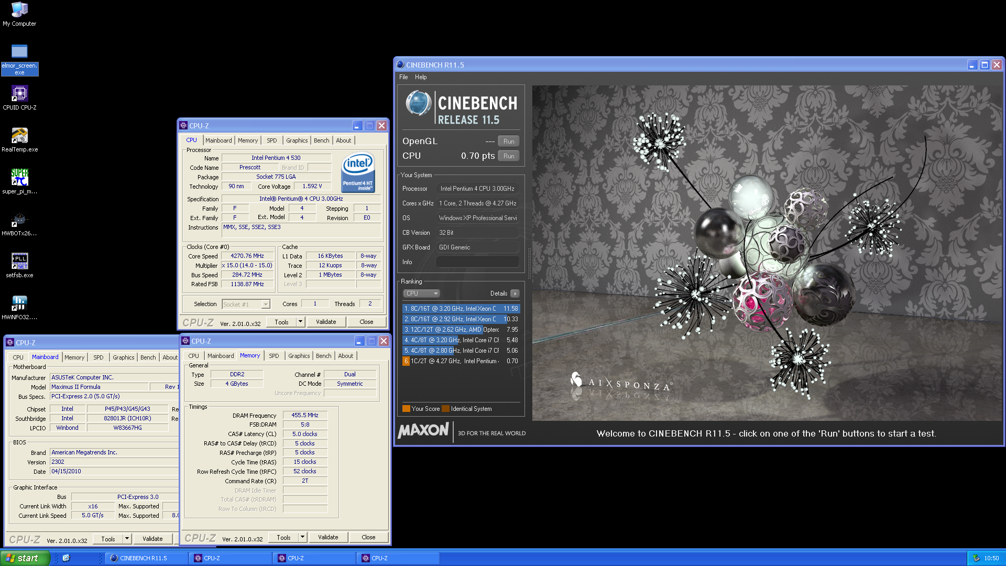
Task: Open the Cinebench Help menu
Action: pos(421,77)
